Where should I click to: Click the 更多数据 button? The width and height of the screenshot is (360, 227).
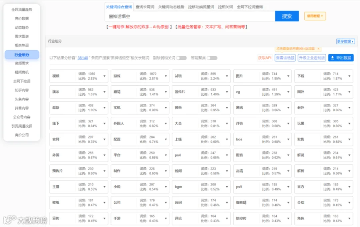[346, 41]
